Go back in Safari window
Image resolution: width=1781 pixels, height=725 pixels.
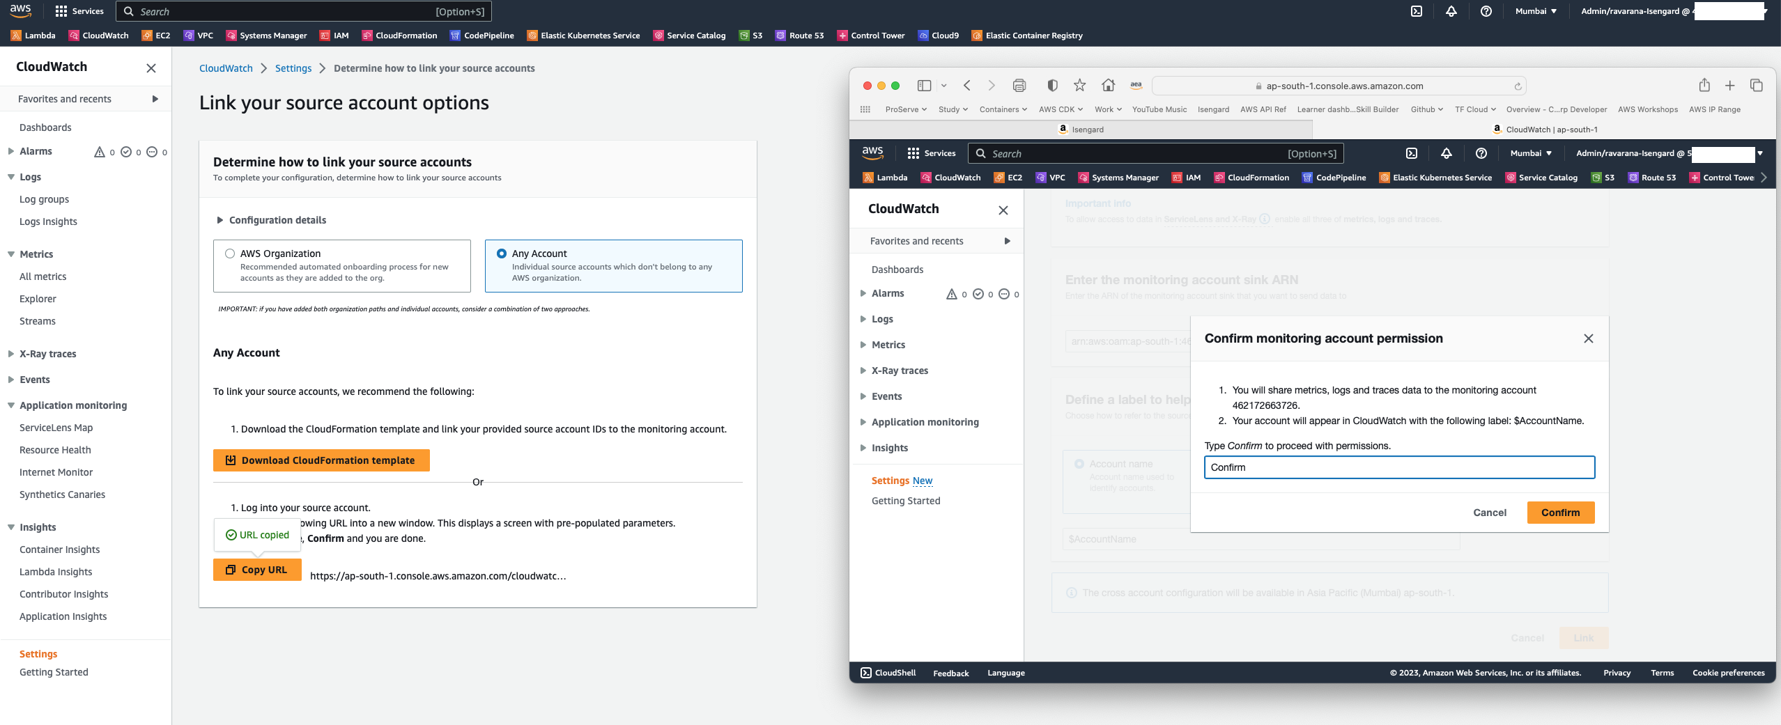(967, 86)
